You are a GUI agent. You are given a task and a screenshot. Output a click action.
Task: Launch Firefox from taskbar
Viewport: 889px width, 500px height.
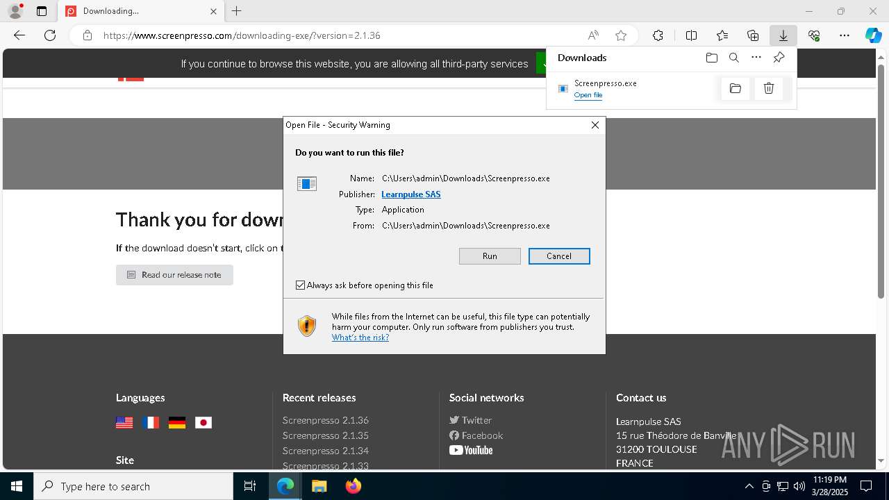click(353, 486)
